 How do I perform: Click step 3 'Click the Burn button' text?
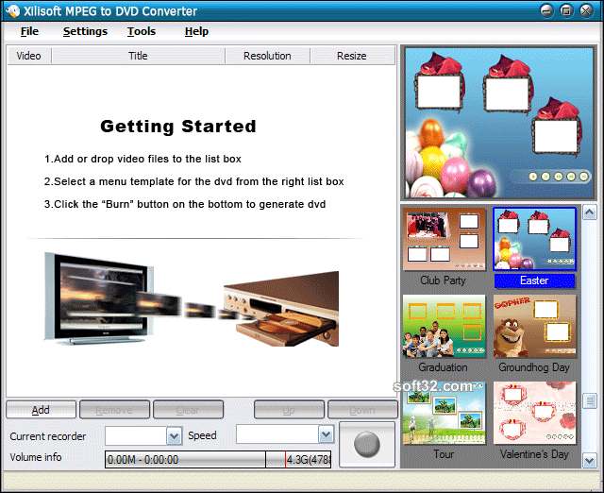pyautogui.click(x=185, y=204)
